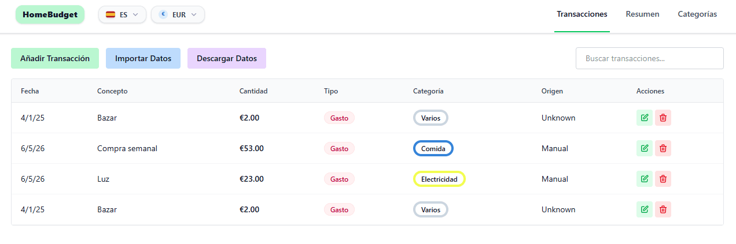Viewport: 736px width, 244px height.
Task: Click Importar Datos button
Action: pos(143,58)
